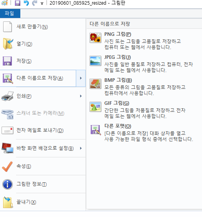Click the blank page icon for 새로 만들기
Screen dimensions: 202x217
click(x=7, y=27)
